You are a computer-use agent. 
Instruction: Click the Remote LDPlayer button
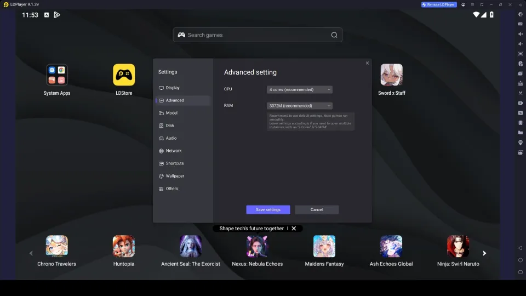pos(439,5)
